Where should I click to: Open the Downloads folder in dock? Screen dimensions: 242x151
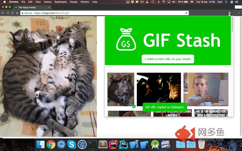tap(191, 145)
